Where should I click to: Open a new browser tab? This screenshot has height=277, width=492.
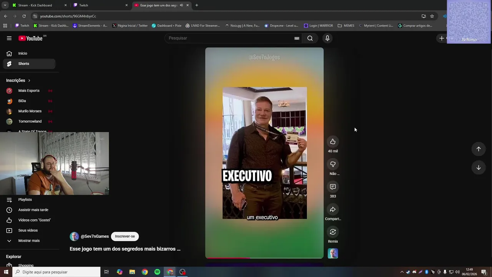click(x=197, y=5)
